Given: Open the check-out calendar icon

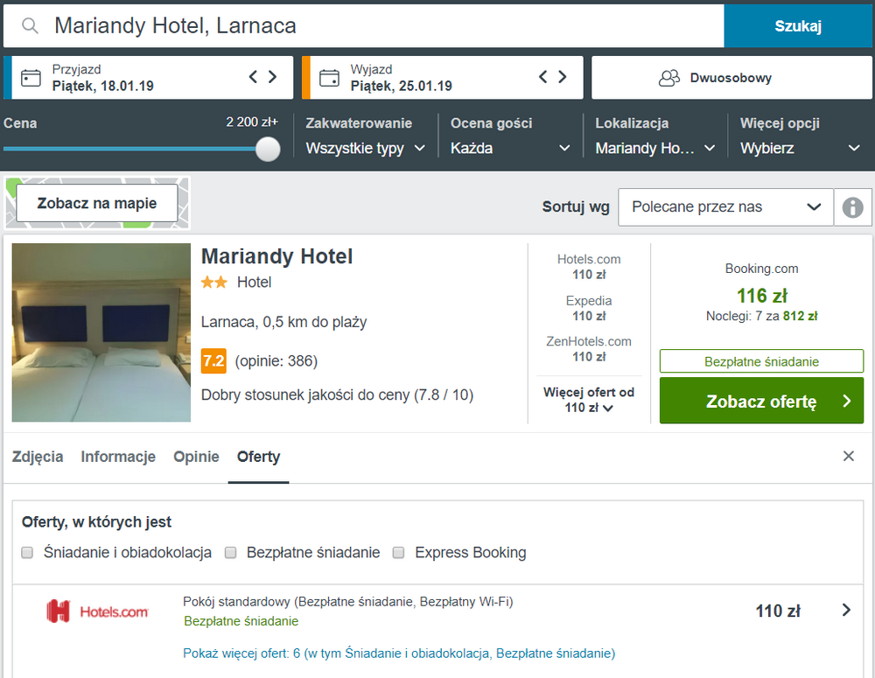Looking at the screenshot, I should pos(329,78).
